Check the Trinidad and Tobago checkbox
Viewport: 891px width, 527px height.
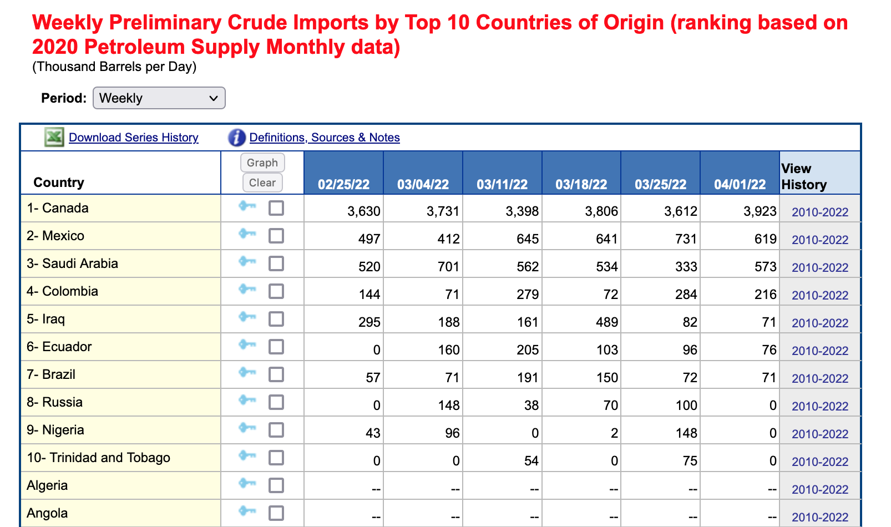(x=276, y=458)
